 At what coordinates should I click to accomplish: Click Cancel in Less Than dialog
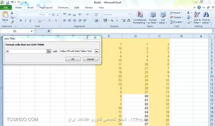click(90, 59)
